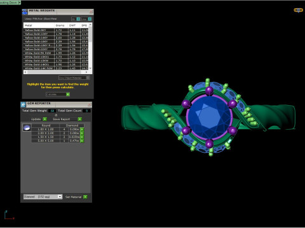Viewport: 305px width, 228px height.
Task: Click the metal table's vertical scrollbar up arrow
Action: click(90, 25)
